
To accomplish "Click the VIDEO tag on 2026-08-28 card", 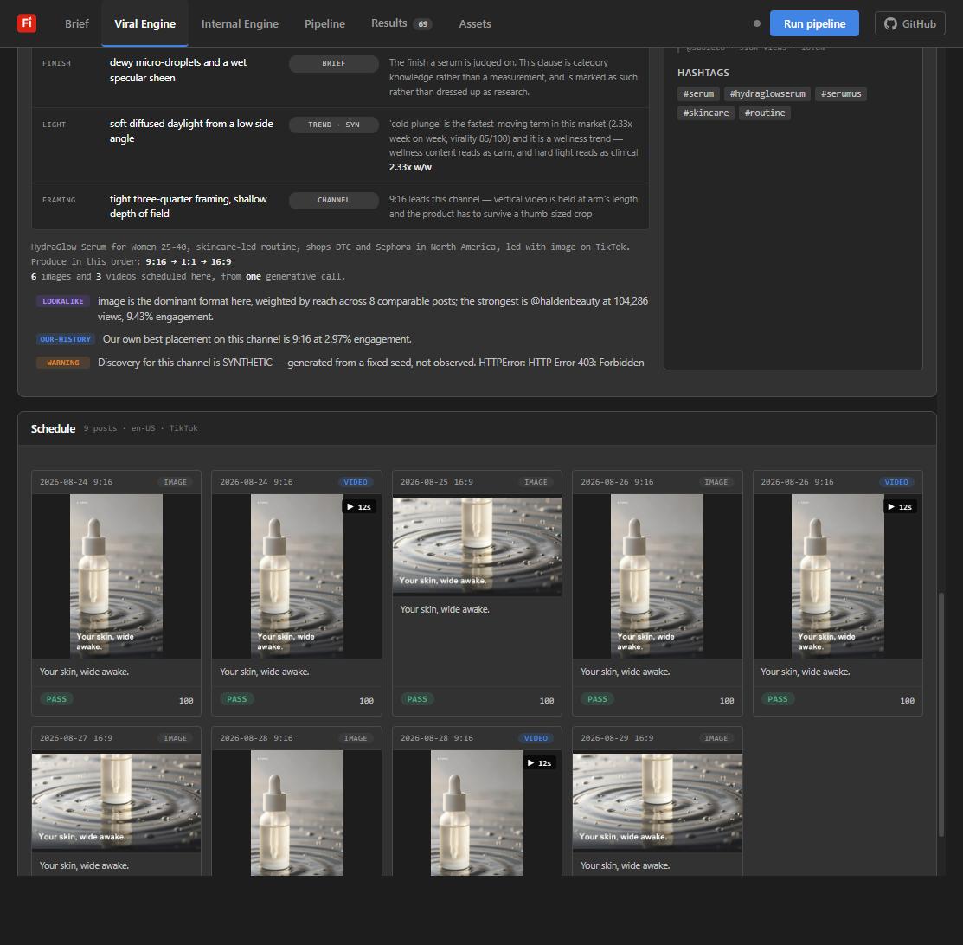I will pos(536,738).
